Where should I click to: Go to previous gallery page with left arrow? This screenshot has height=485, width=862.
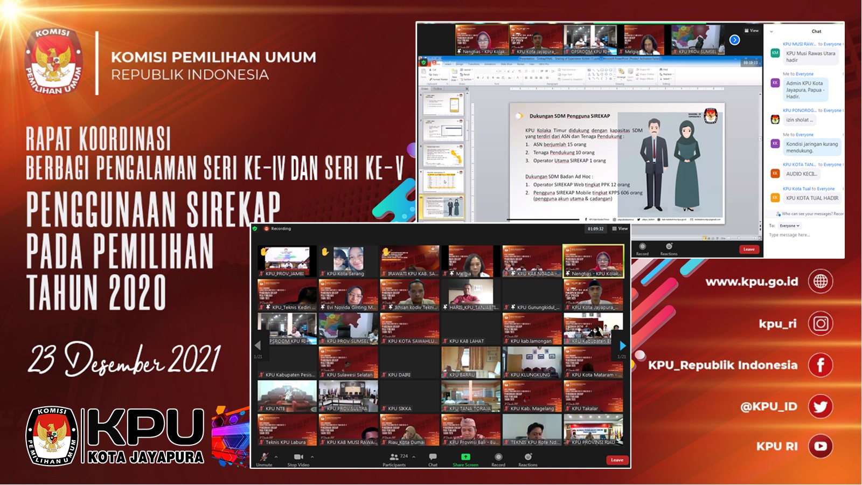[258, 345]
